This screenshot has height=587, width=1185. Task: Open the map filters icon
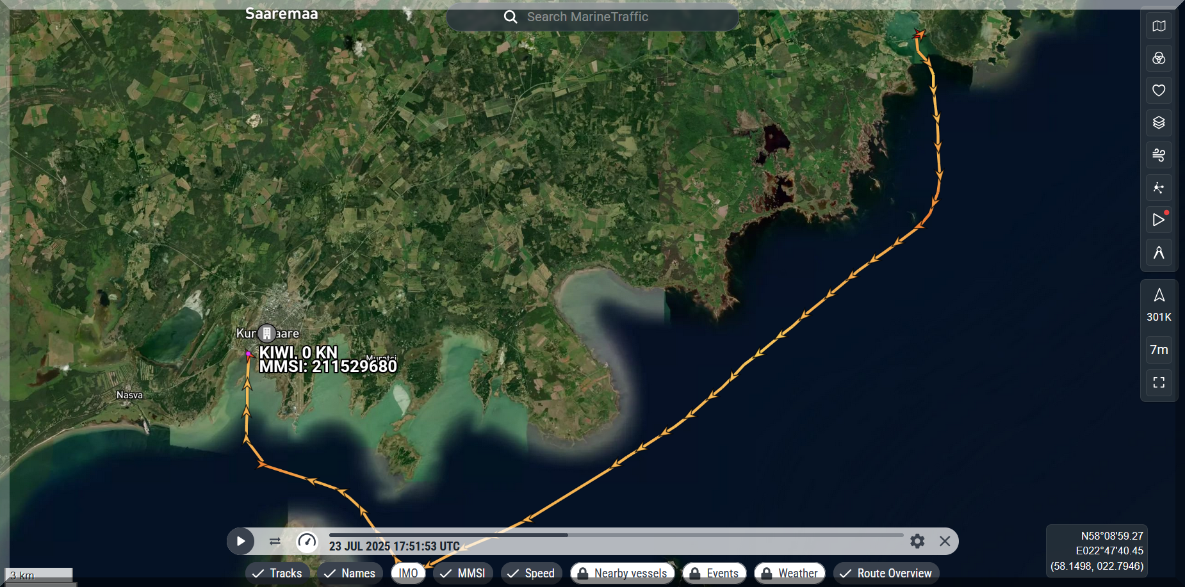[x=1159, y=59]
